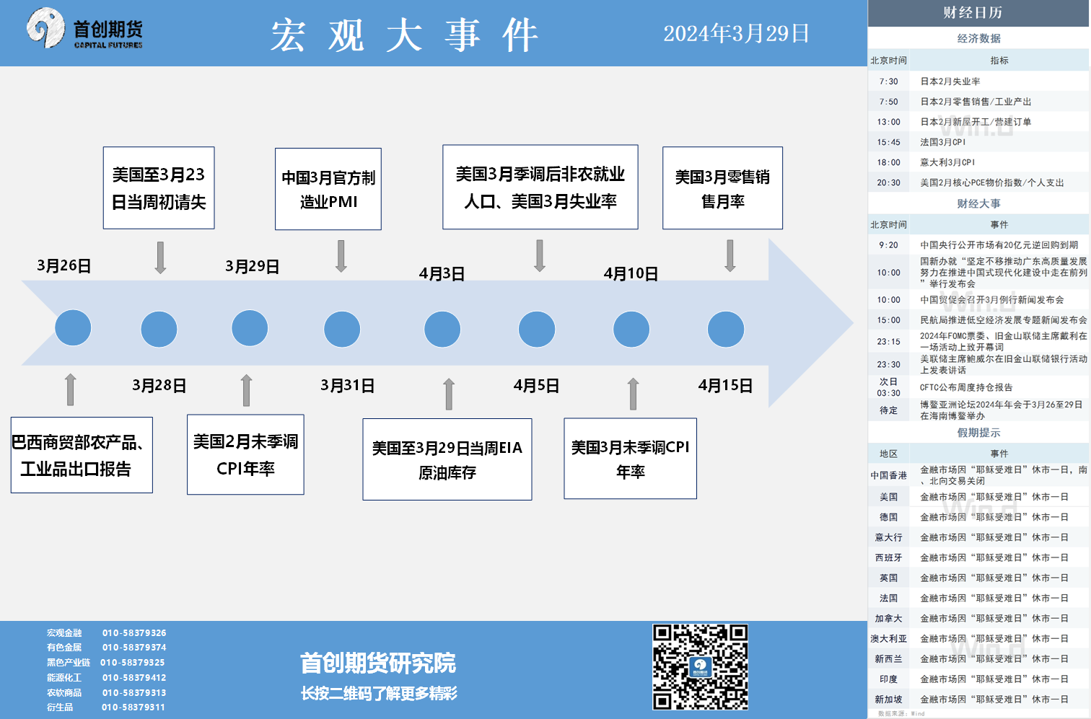Click the 宏观金融 phone number 010-58379326
Image resolution: width=1091 pixels, height=719 pixels.
(x=134, y=633)
